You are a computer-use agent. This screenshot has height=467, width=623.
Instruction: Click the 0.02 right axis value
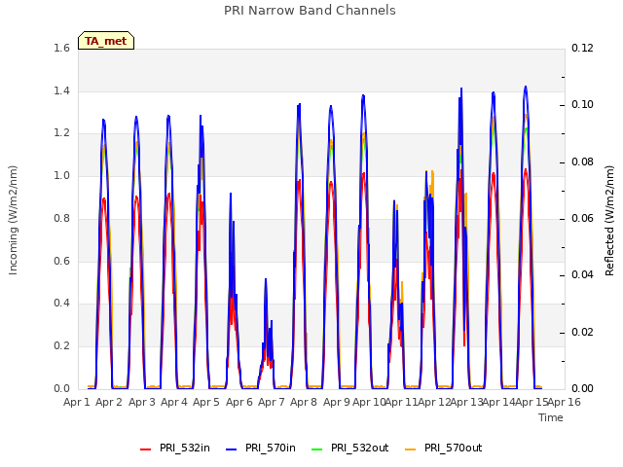point(582,332)
